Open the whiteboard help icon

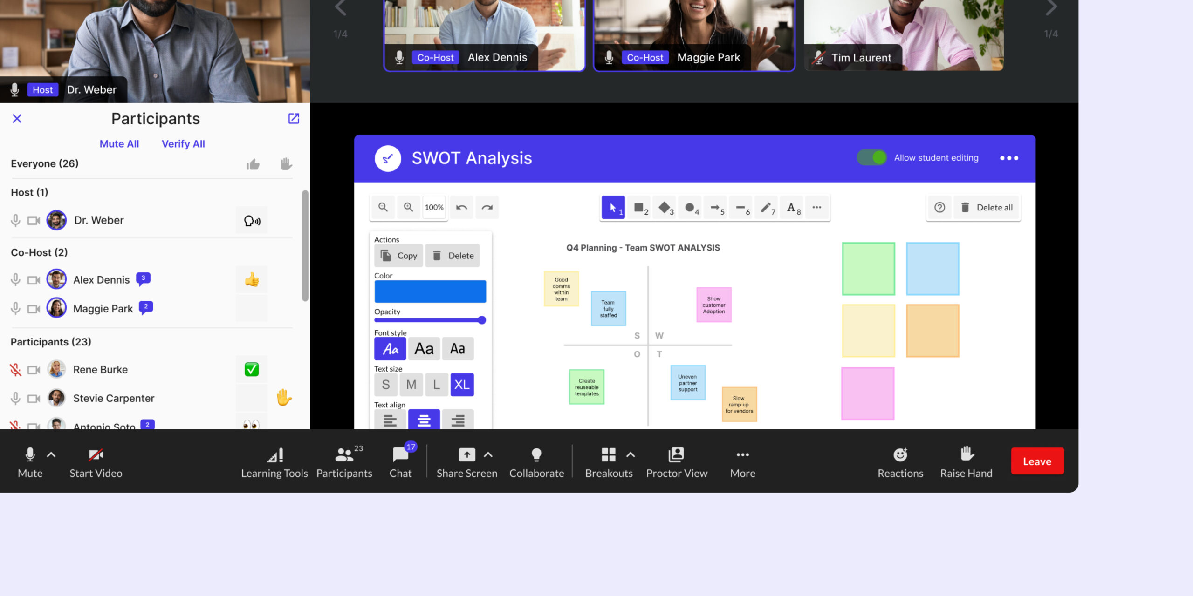tap(939, 208)
